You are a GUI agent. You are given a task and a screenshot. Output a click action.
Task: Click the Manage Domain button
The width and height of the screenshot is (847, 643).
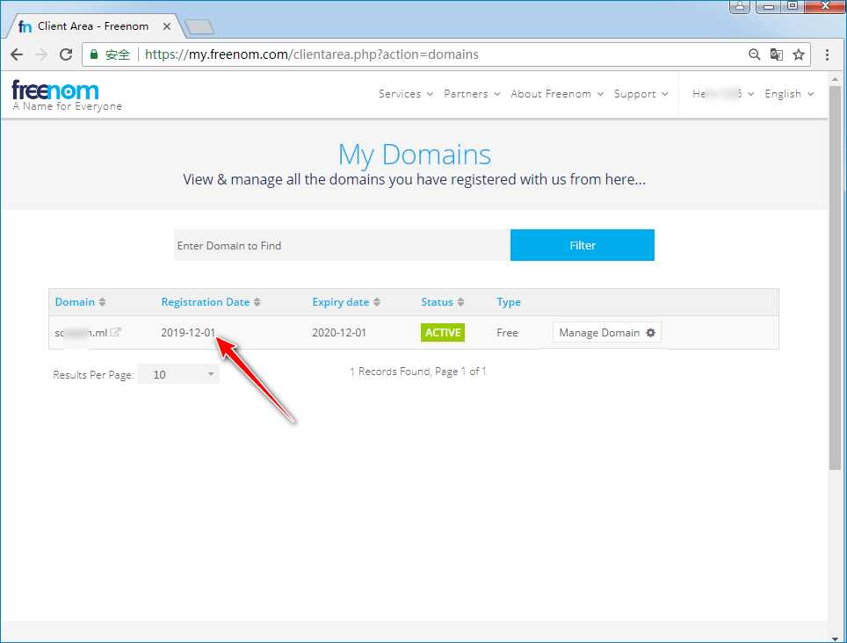[606, 333]
